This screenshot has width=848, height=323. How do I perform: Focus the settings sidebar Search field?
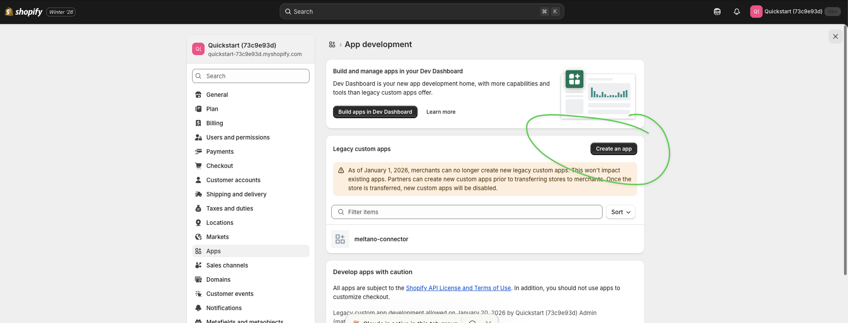tap(251, 76)
